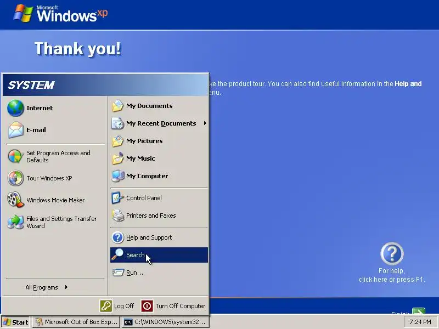
Task: Click Tour Windows XP text label
Action: click(49, 178)
